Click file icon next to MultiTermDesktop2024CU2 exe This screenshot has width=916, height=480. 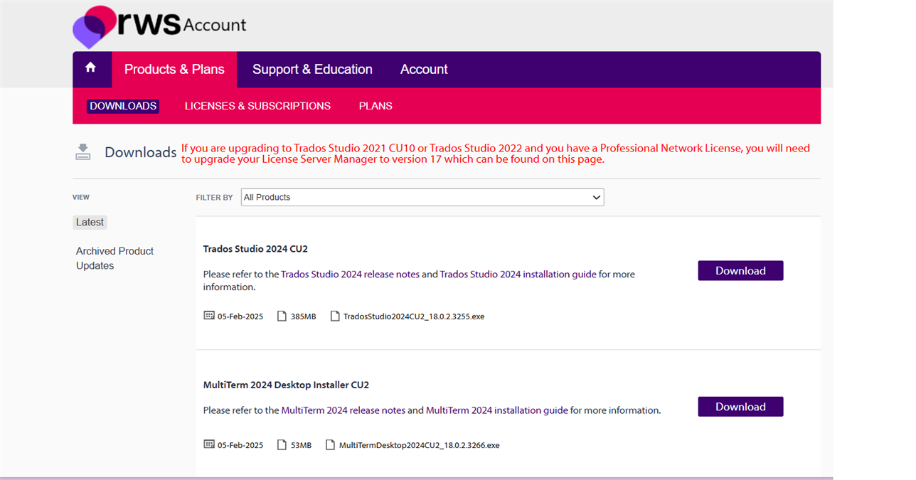pos(331,444)
